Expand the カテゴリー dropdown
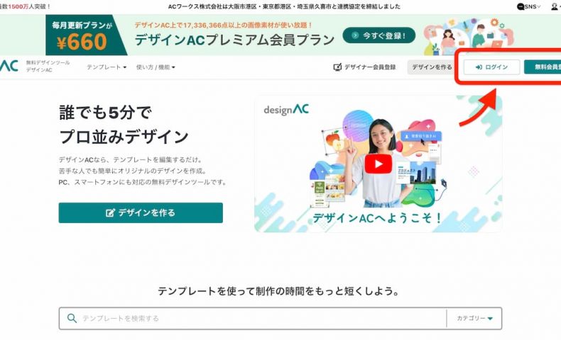This screenshot has width=561, height=340. pos(474,318)
